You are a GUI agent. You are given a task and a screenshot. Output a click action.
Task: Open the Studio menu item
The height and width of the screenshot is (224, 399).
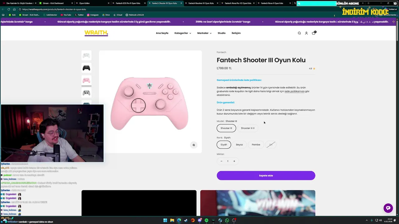click(x=222, y=33)
